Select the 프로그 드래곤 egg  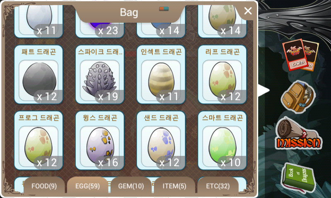(x=38, y=141)
